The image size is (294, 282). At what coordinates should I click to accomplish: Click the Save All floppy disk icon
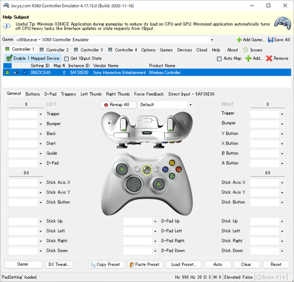(x=271, y=40)
